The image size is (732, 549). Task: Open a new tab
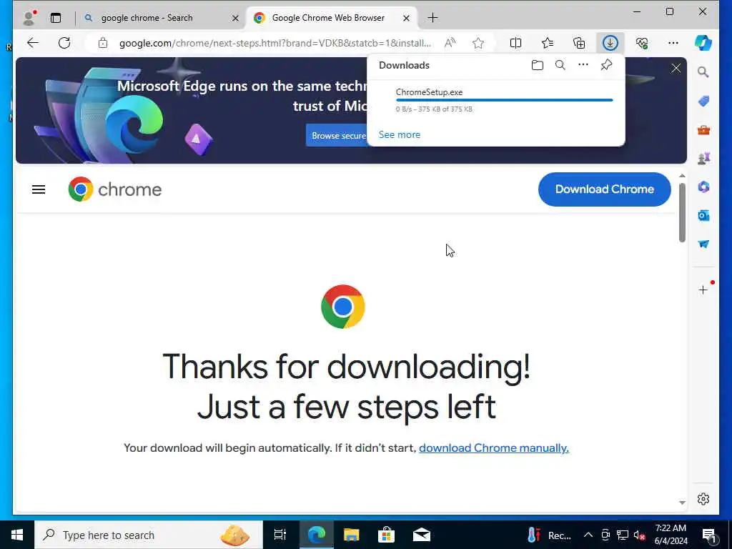click(x=432, y=18)
